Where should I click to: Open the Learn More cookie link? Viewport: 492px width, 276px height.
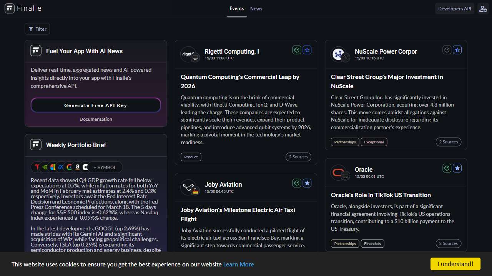click(238, 264)
